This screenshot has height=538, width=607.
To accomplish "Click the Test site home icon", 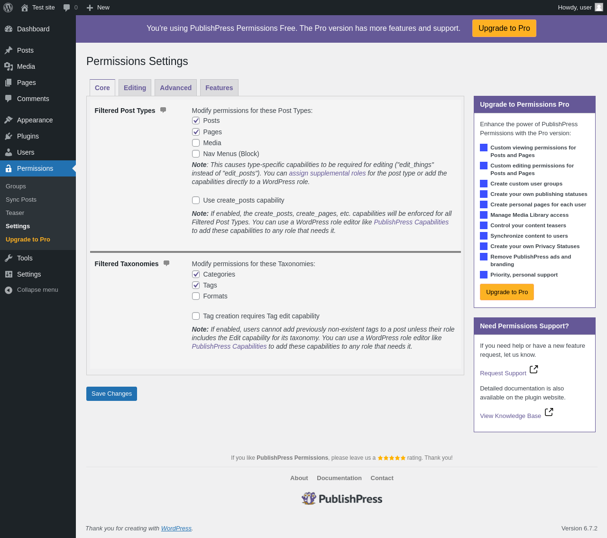I will tap(25, 8).
